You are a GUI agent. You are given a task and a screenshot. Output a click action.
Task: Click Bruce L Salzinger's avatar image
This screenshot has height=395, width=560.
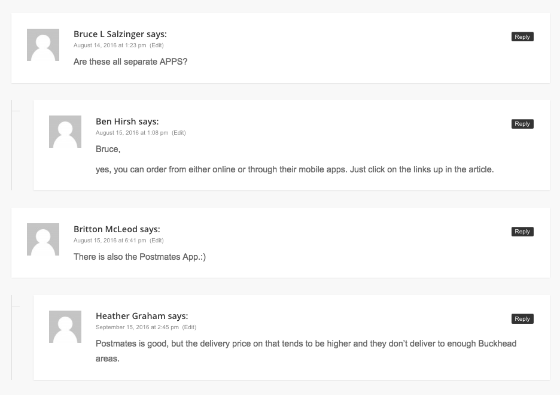coord(43,45)
